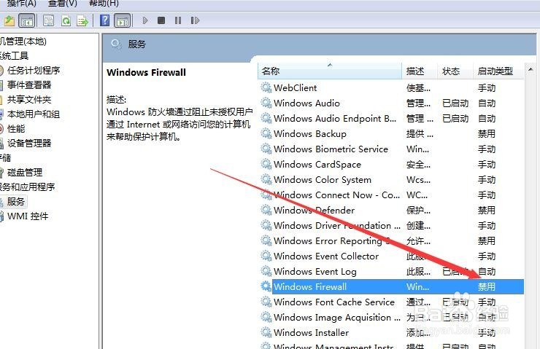Click the Windows Font Cache Service gear icon
This screenshot has height=349, width=540.
point(266,302)
